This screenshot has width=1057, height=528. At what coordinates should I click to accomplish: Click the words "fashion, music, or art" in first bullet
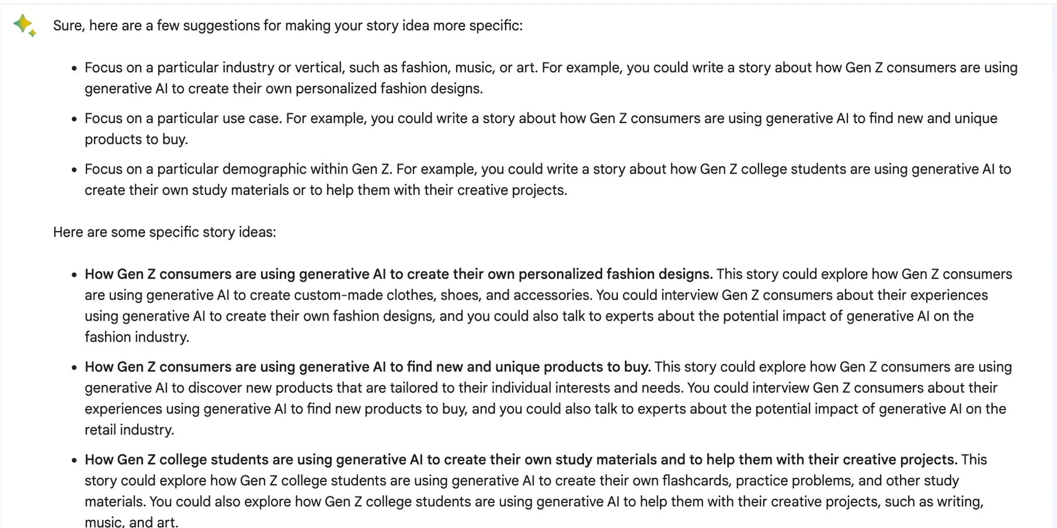469,68
